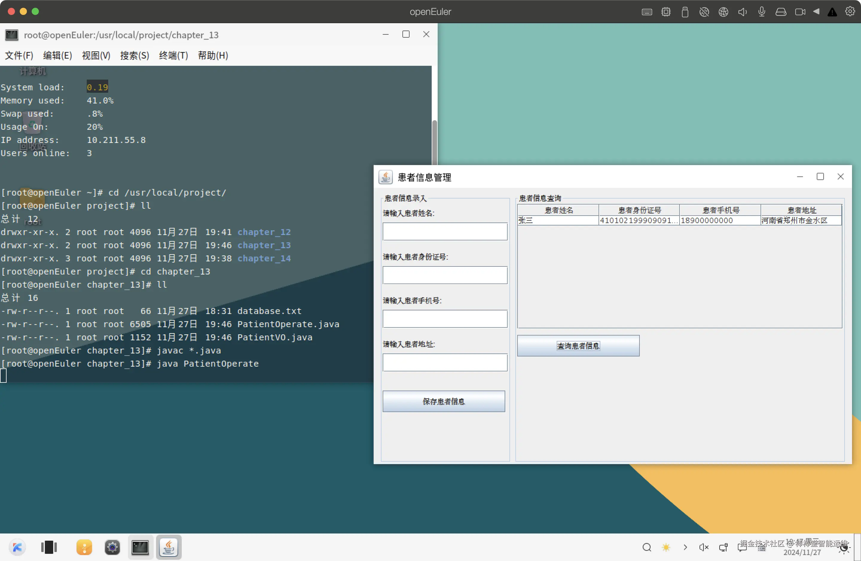The height and width of the screenshot is (561, 861).
Task: Expand the tray chevron arrow in taskbar
Action: tap(685, 547)
